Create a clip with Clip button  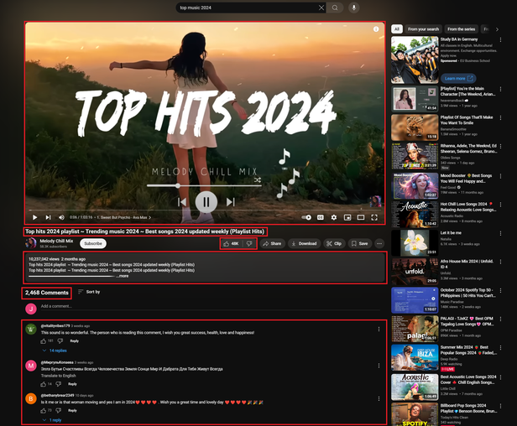coord(334,243)
